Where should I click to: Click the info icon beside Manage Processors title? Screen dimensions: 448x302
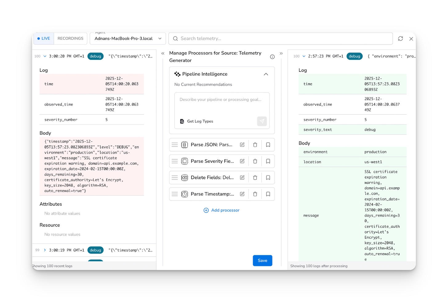(272, 57)
